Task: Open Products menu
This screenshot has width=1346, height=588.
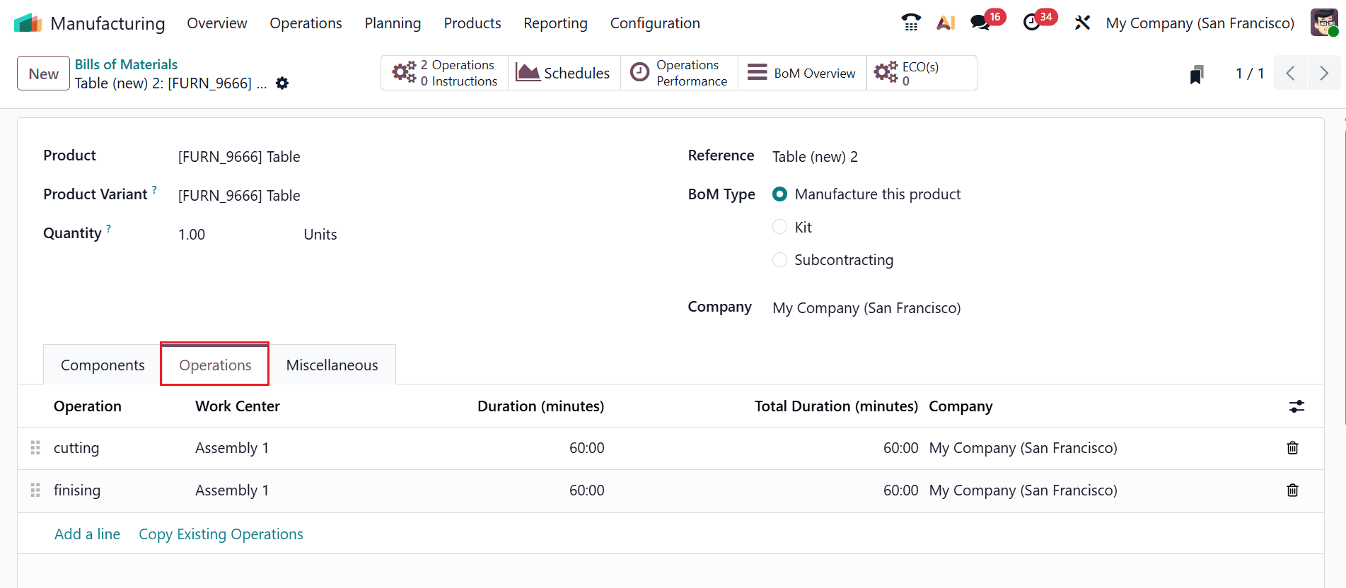Action: coord(472,23)
